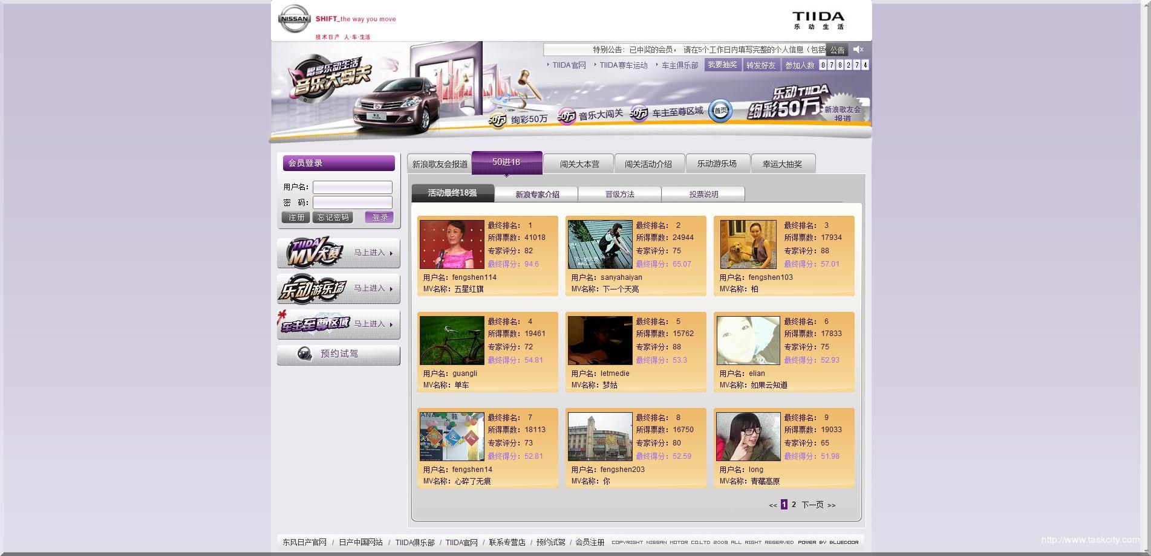The height and width of the screenshot is (556, 1151).
Task: Click the 登录 login button
Action: pyautogui.click(x=380, y=218)
